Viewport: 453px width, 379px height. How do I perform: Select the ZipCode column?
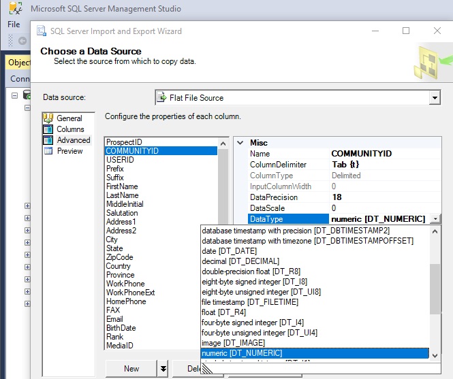click(120, 257)
